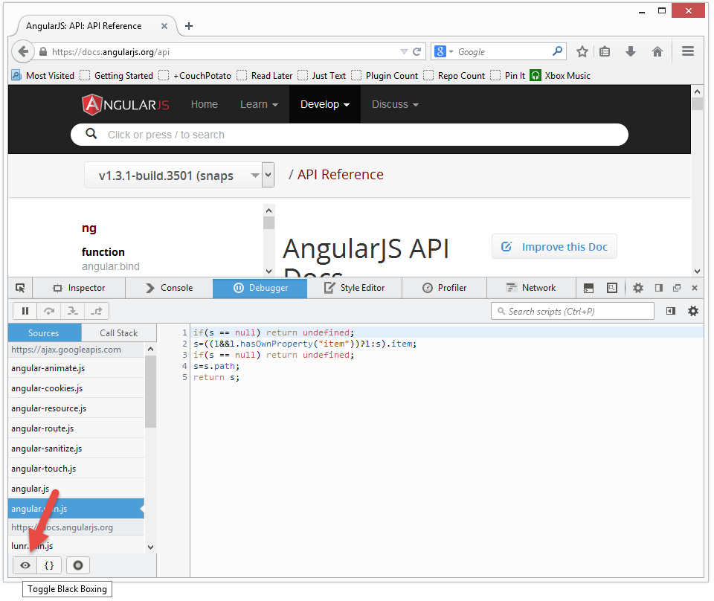This screenshot has width=714, height=601.
Task: Activate the element picker in devtools
Action: click(x=21, y=288)
